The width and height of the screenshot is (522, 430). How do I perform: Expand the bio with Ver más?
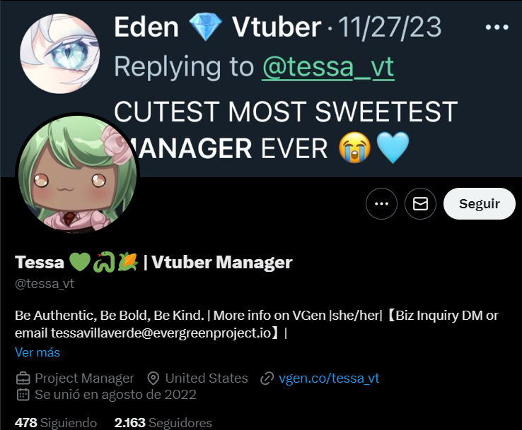(37, 352)
